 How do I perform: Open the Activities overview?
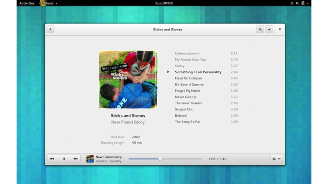pos(27,3)
